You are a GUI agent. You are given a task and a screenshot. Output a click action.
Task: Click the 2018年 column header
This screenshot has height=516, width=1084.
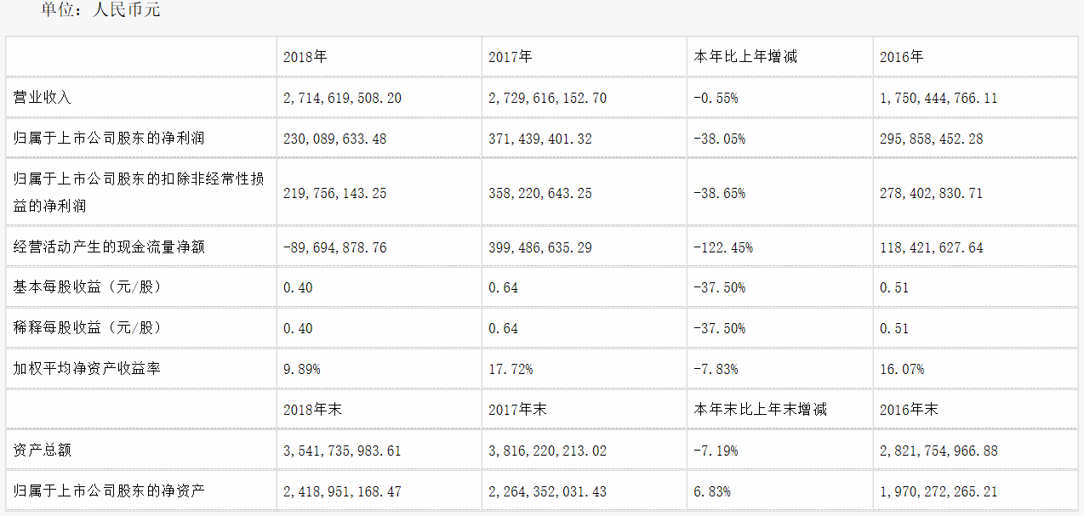pos(305,57)
